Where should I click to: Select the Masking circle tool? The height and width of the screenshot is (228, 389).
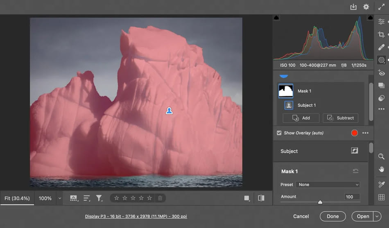381,60
